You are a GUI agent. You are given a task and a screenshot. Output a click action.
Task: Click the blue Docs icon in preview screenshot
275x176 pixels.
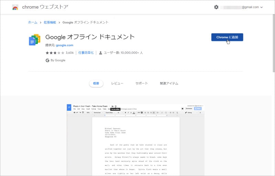click(69, 107)
